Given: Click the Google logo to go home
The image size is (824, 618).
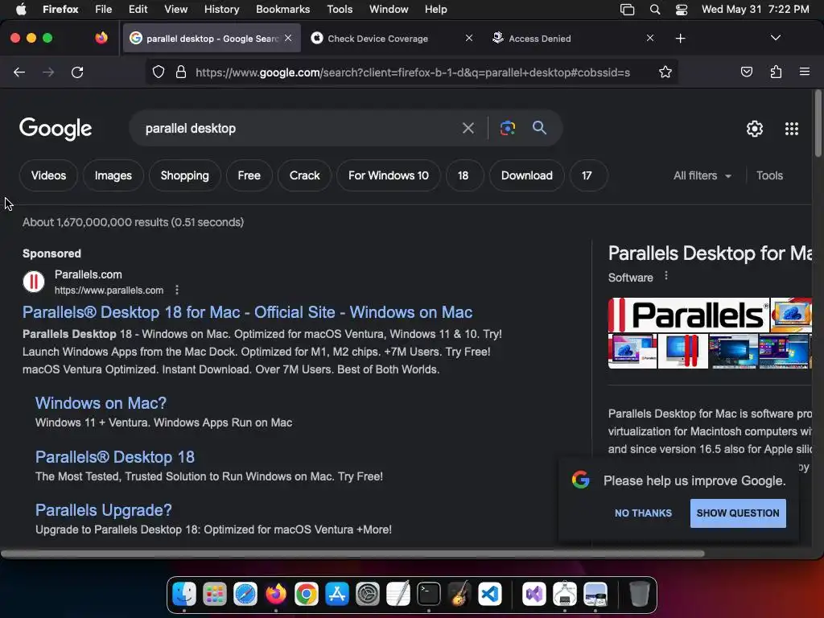Looking at the screenshot, I should coord(56,129).
